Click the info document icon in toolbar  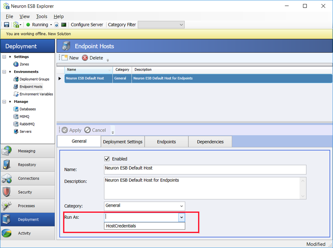(x=57, y=25)
